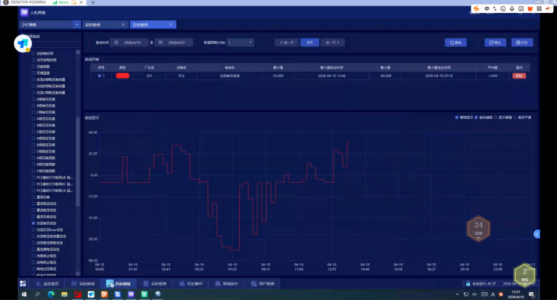557x300 pixels.
Task: Click the microphone icon in IME toolbar
Action: coord(512,9)
